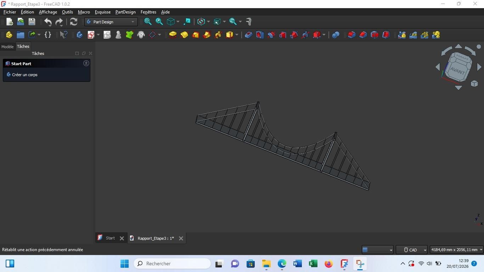Refresh the document with the recompute icon
484x272 pixels.
coord(74,22)
